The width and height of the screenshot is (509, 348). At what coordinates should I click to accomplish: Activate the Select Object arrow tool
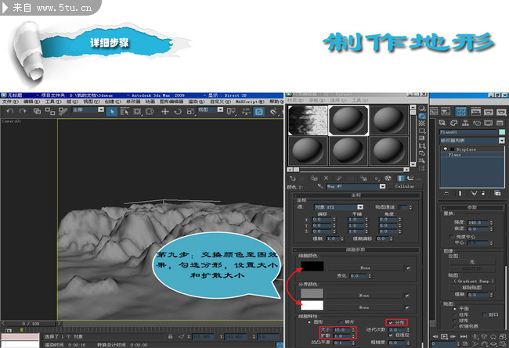[x=113, y=112]
